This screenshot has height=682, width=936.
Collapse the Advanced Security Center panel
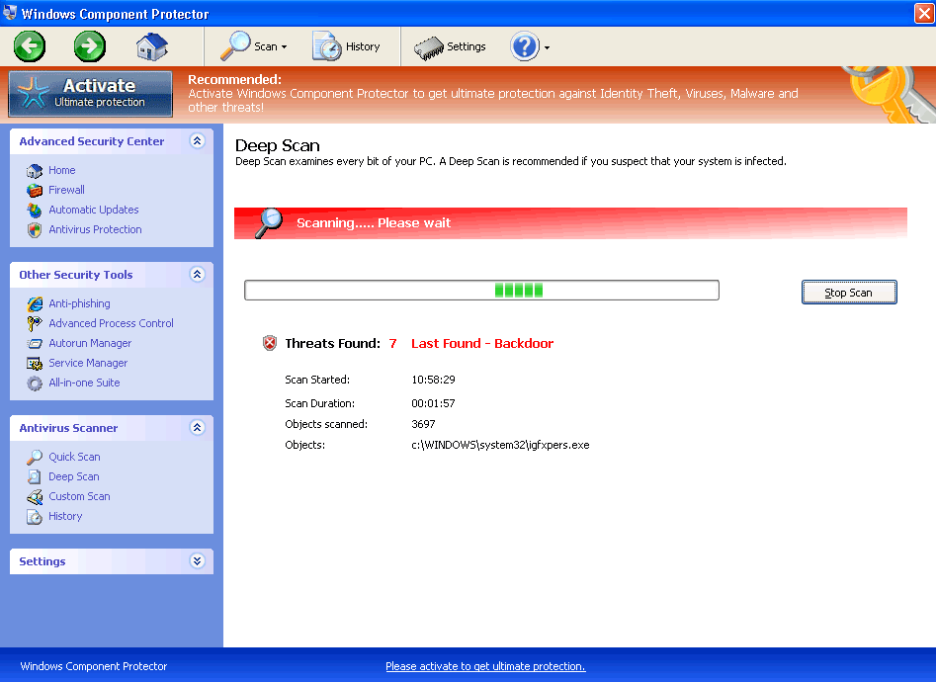pyautogui.click(x=197, y=141)
